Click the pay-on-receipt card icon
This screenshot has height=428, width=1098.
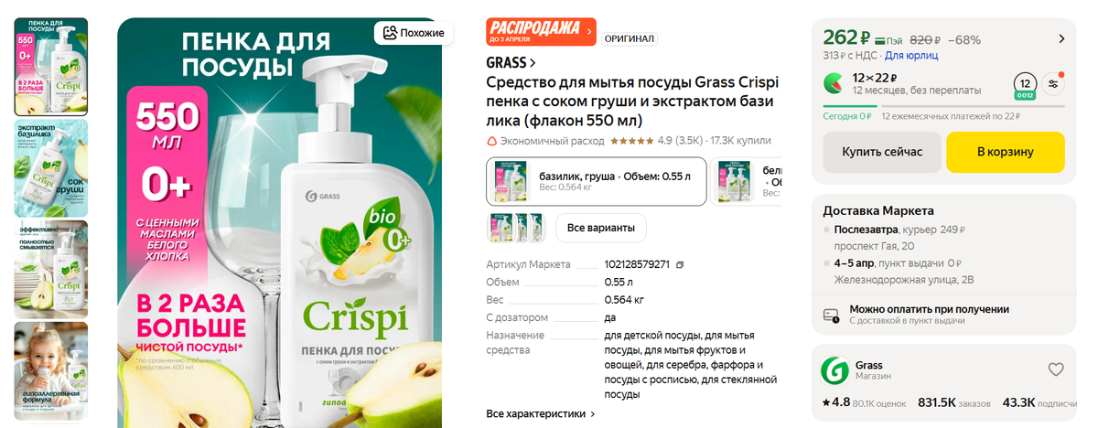pos(832,315)
